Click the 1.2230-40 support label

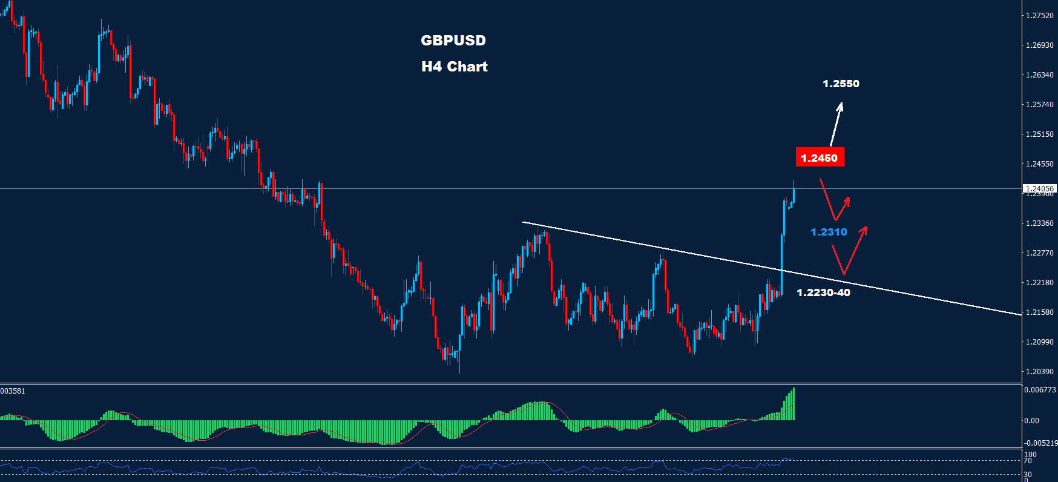point(823,292)
